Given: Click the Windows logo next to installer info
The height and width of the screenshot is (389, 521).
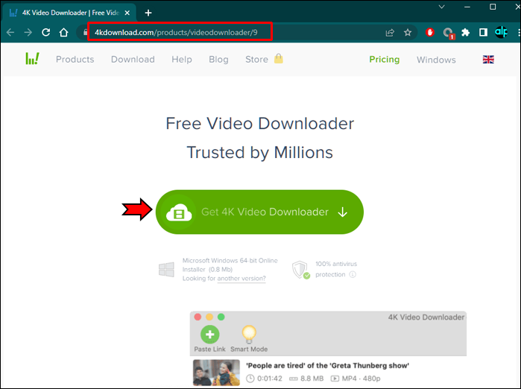Looking at the screenshot, I should (166, 270).
